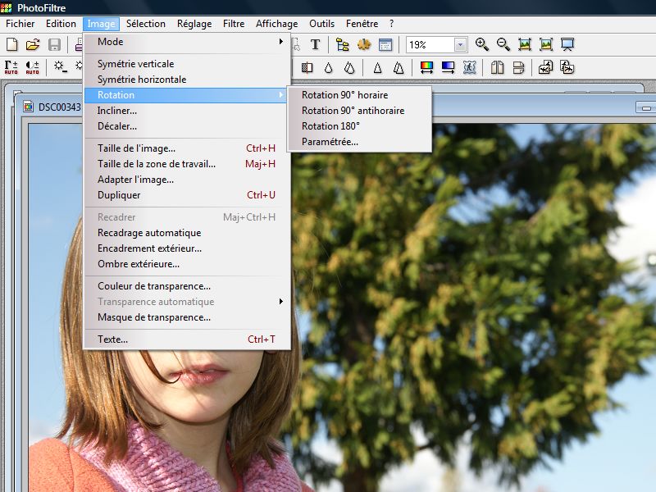Screen dimensions: 656x492
Task: Choose Texte... in the Image menu
Action: (187, 339)
